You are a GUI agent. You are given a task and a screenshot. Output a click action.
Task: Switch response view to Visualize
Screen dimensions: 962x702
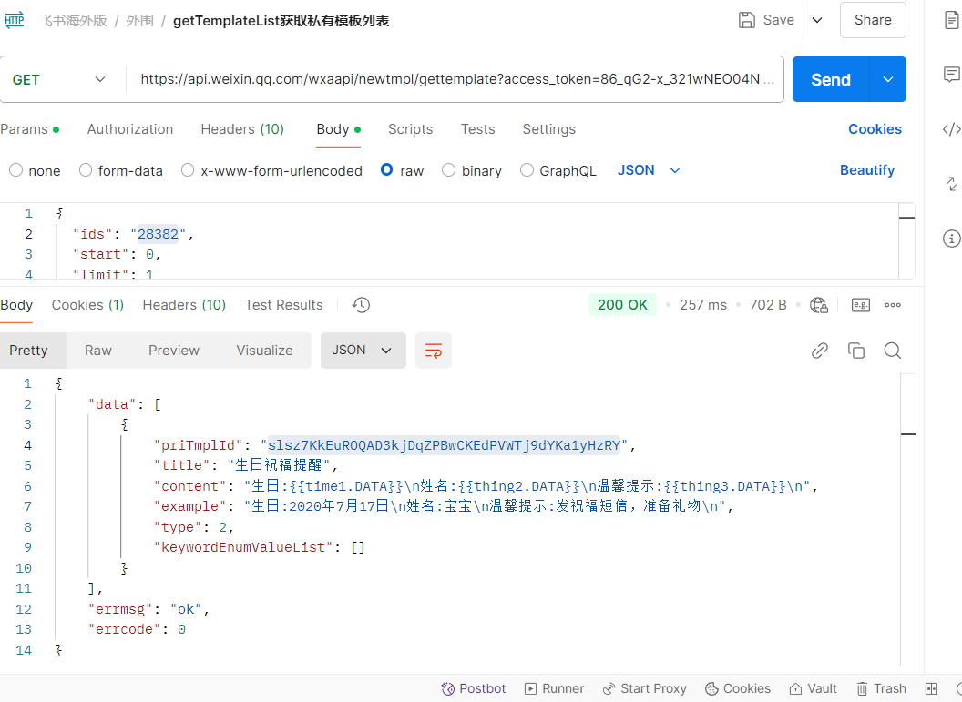(264, 351)
